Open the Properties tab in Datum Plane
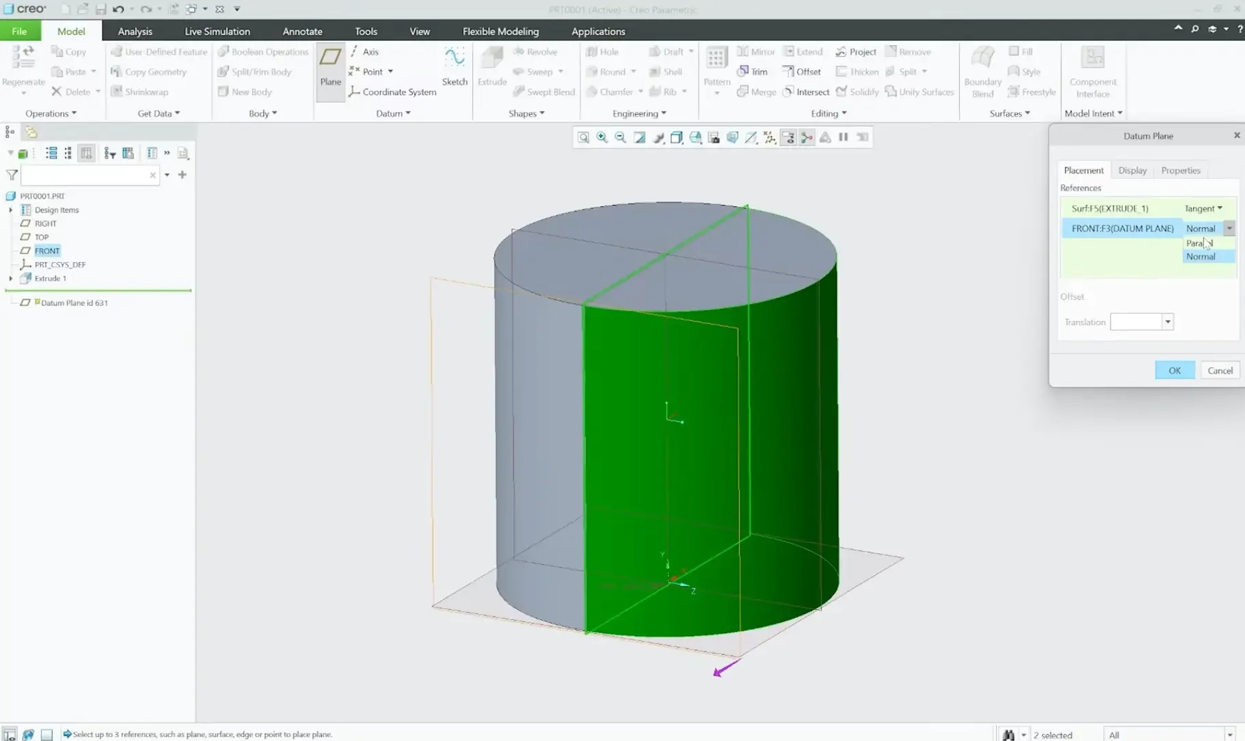 pos(1180,171)
